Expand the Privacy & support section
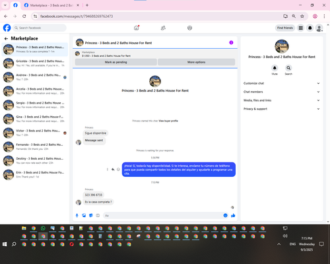The height and width of the screenshot is (264, 330). pos(282,109)
